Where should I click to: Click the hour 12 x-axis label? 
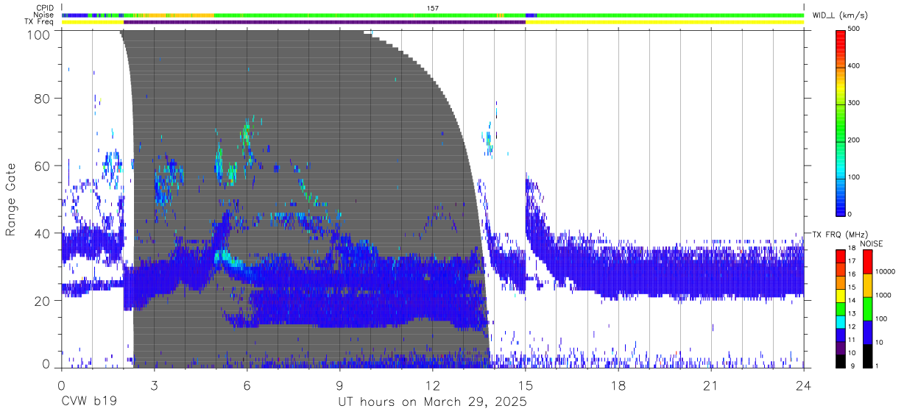(432, 385)
